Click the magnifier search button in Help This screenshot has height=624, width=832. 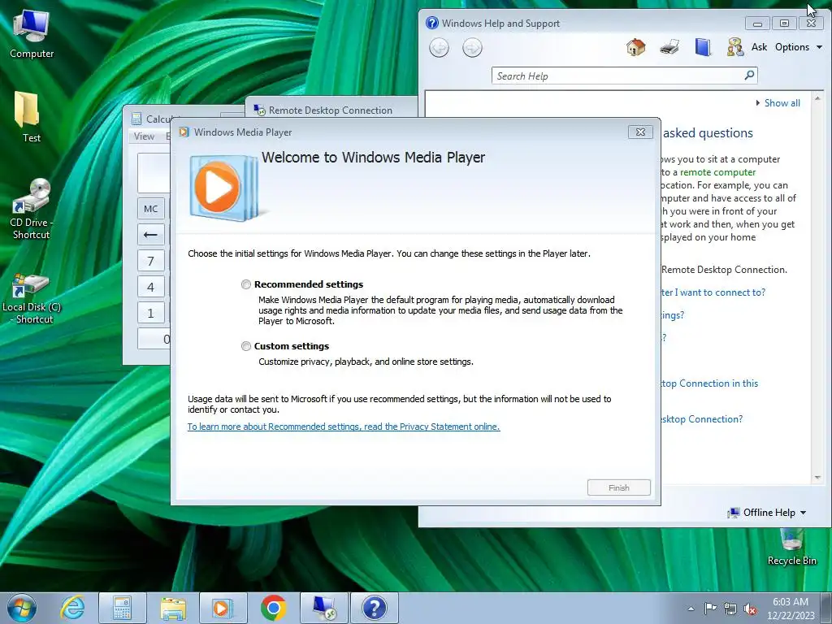[749, 76]
